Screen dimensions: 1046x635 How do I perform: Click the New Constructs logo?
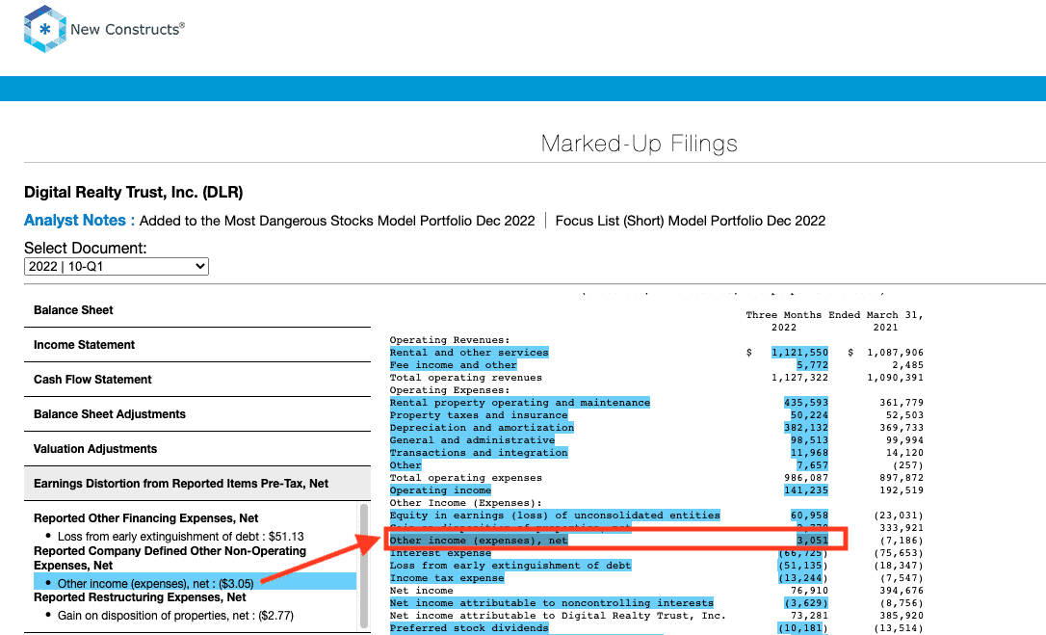click(x=104, y=29)
